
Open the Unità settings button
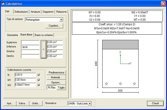pos(36,103)
